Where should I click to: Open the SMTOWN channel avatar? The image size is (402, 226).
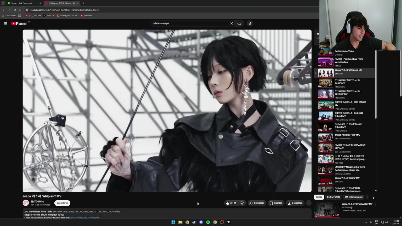26,203
